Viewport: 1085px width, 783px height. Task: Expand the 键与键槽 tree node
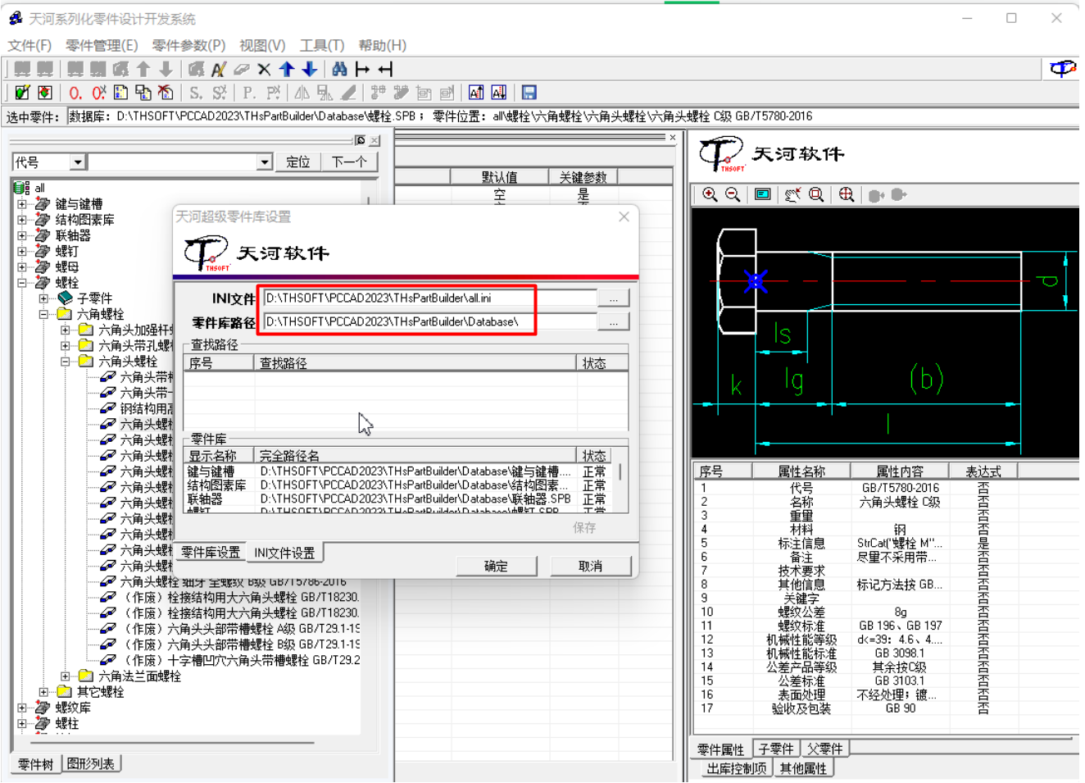click(x=22, y=204)
